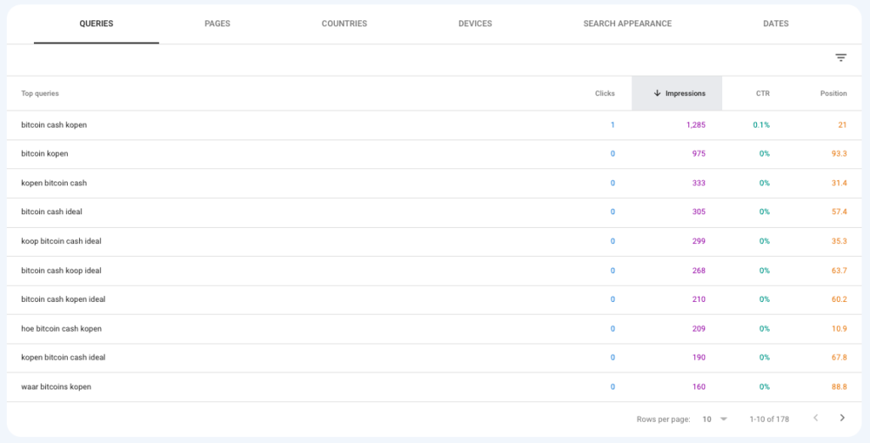Sort by the CTR column header
Image resolution: width=870 pixels, height=443 pixels.
(763, 94)
